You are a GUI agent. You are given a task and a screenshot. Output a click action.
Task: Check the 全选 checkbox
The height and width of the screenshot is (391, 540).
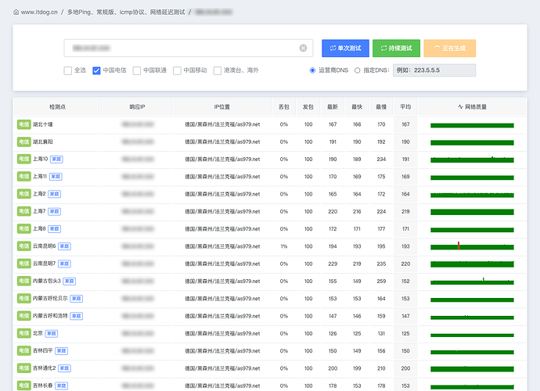(x=68, y=70)
